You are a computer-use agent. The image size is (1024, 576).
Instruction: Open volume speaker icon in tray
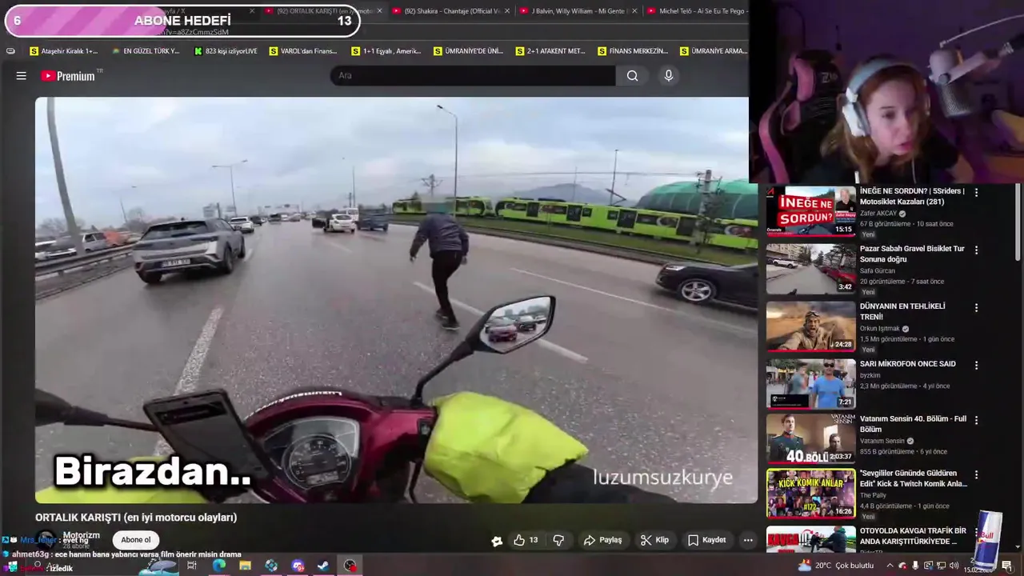(954, 566)
